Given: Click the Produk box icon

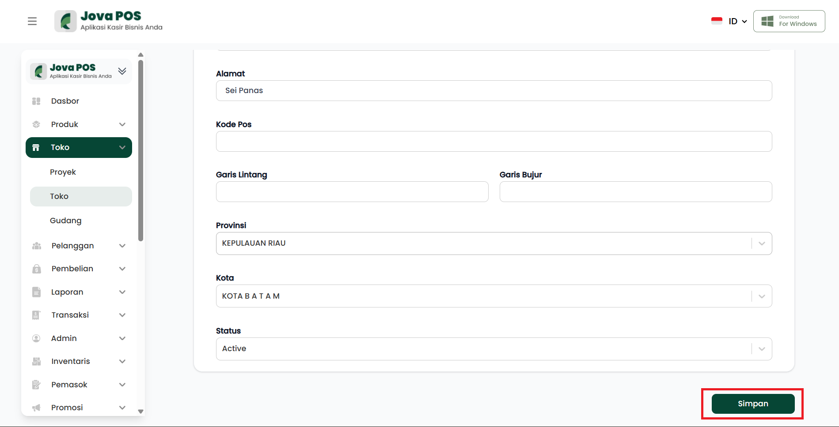Looking at the screenshot, I should 36,124.
